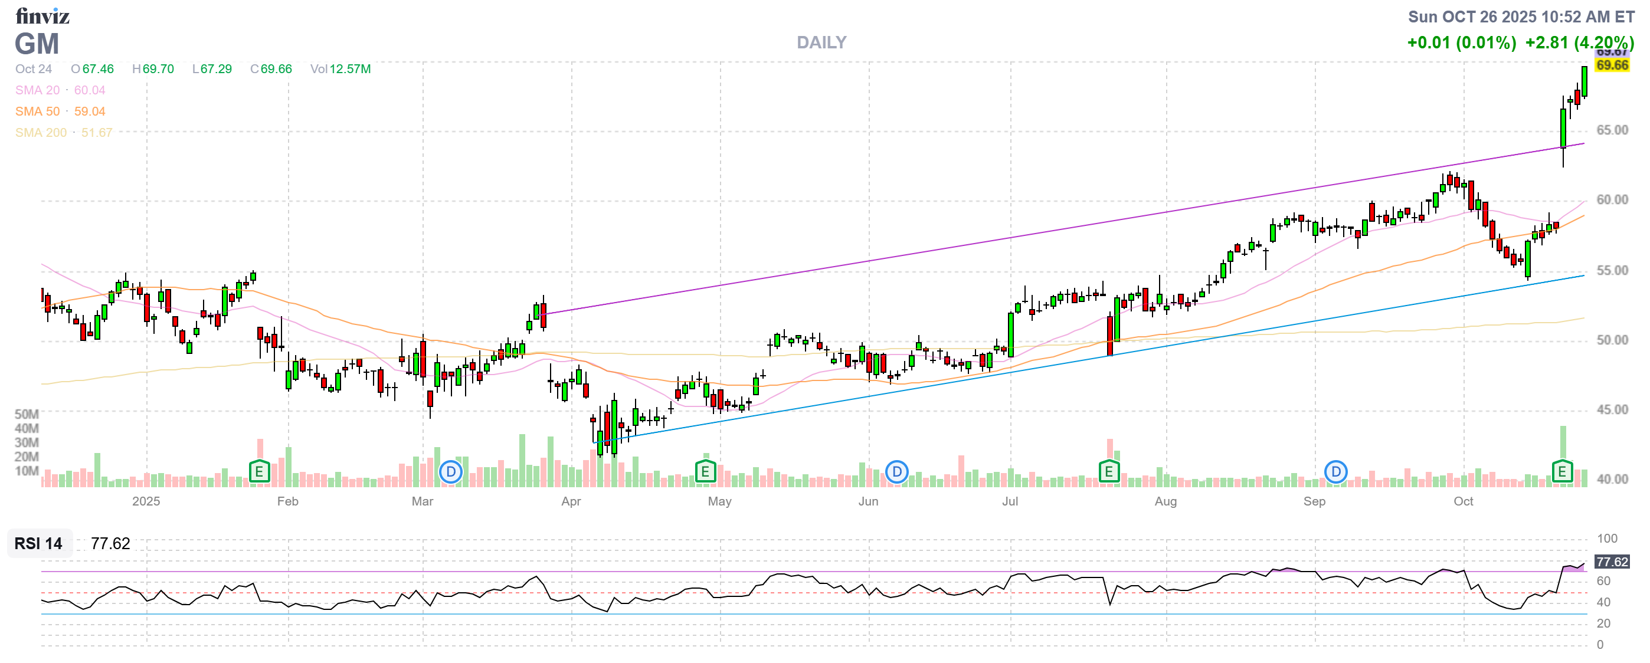
Task: Click the 77.62 RSI value tag
Action: (1612, 562)
